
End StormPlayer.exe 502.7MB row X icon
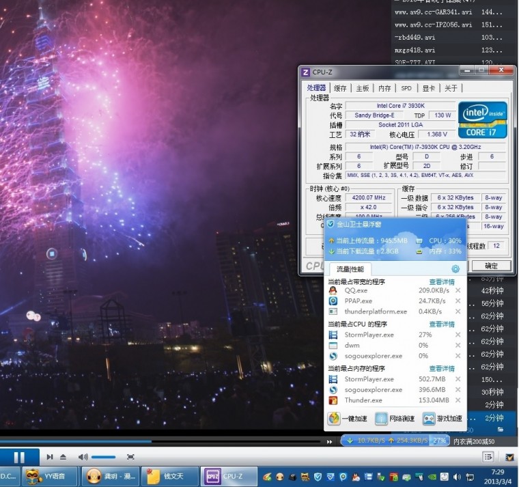(x=458, y=379)
